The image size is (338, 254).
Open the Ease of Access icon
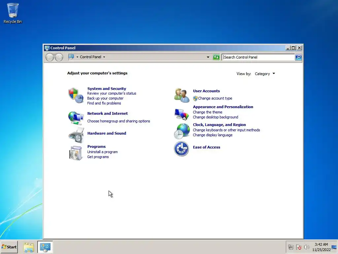click(181, 148)
